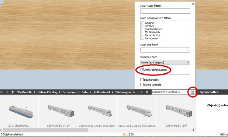
Task: Select the Bahn breadcrumb item
Action: click(x=85, y=92)
